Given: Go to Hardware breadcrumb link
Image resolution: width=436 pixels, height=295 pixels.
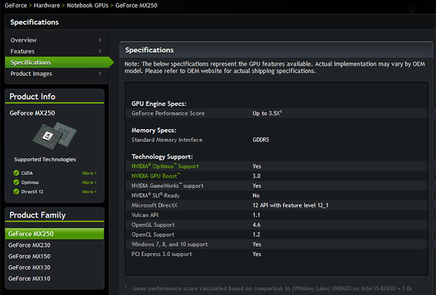Looking at the screenshot, I should [47, 5].
